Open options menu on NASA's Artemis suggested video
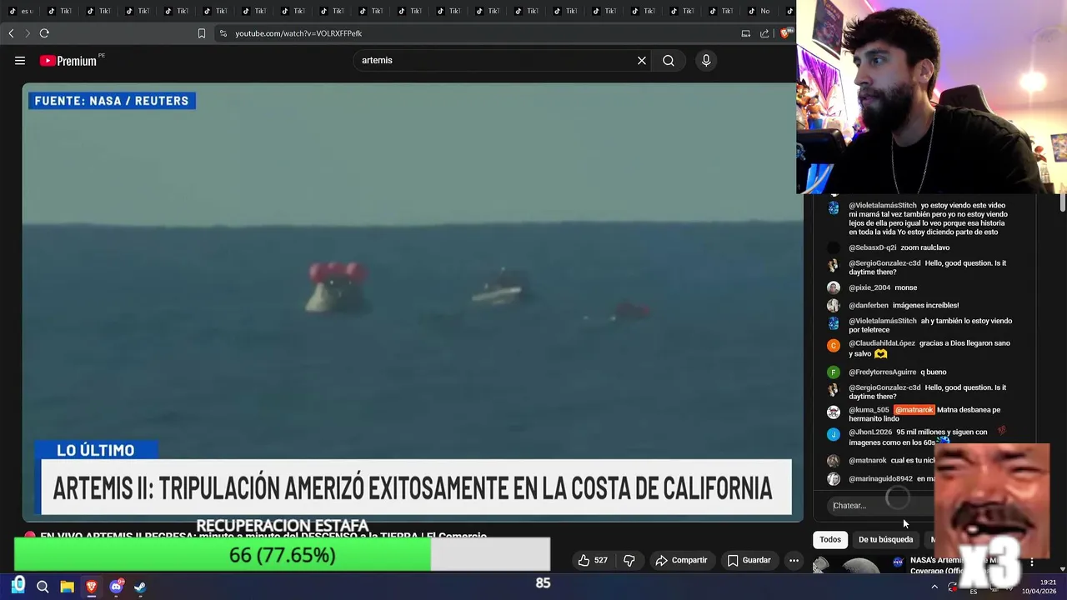The image size is (1067, 600). [1031, 562]
